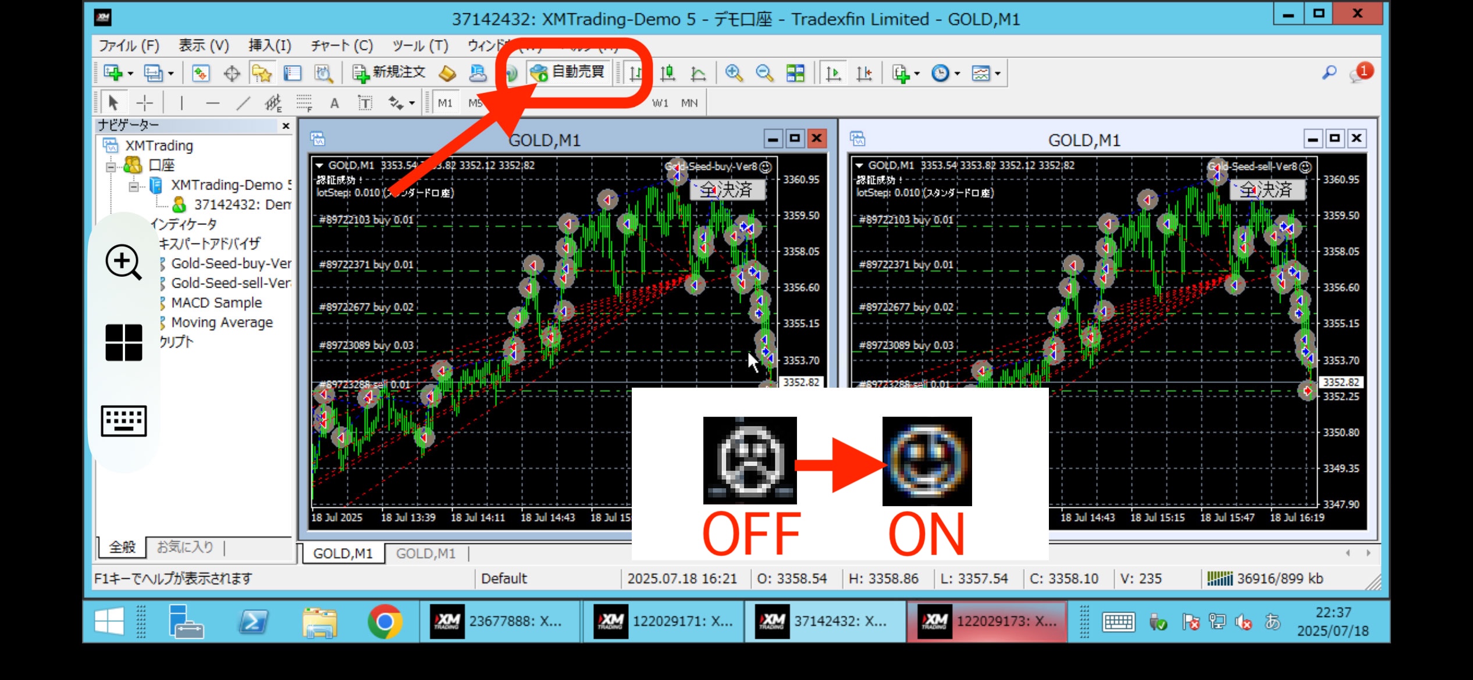Viewport: 1473px width, 680px height.
Task: Click 全決済 button in left chart
Action: (726, 190)
